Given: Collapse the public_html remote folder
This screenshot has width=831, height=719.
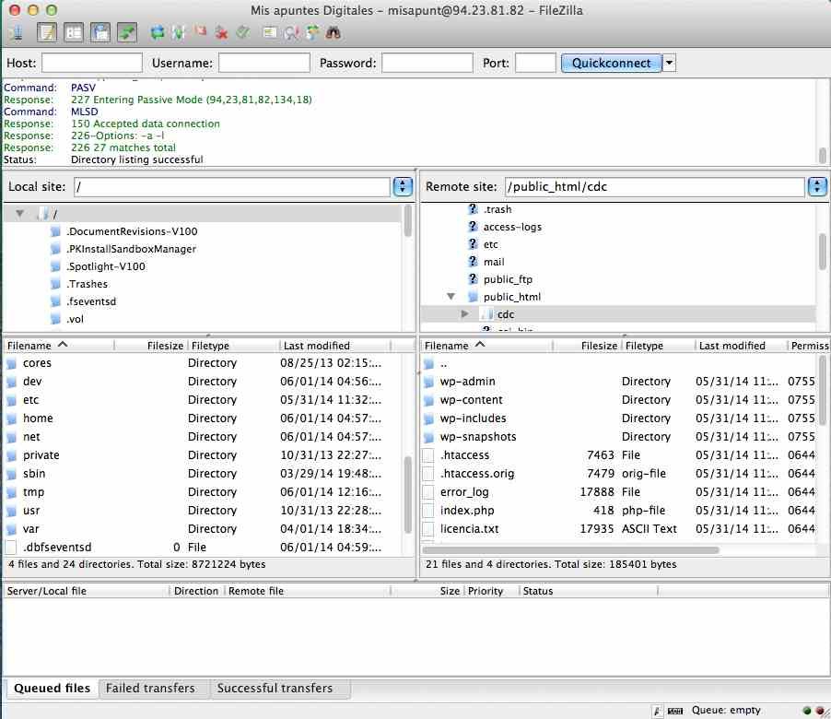Looking at the screenshot, I should point(451,297).
